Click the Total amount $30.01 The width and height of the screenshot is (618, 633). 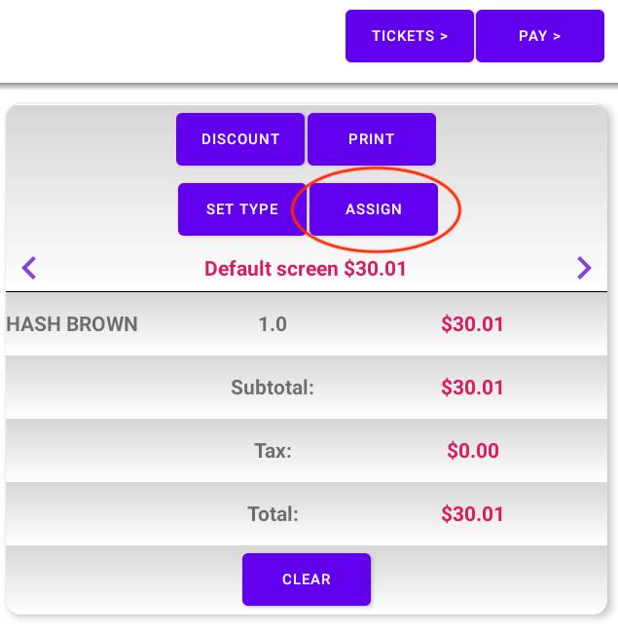tap(472, 514)
